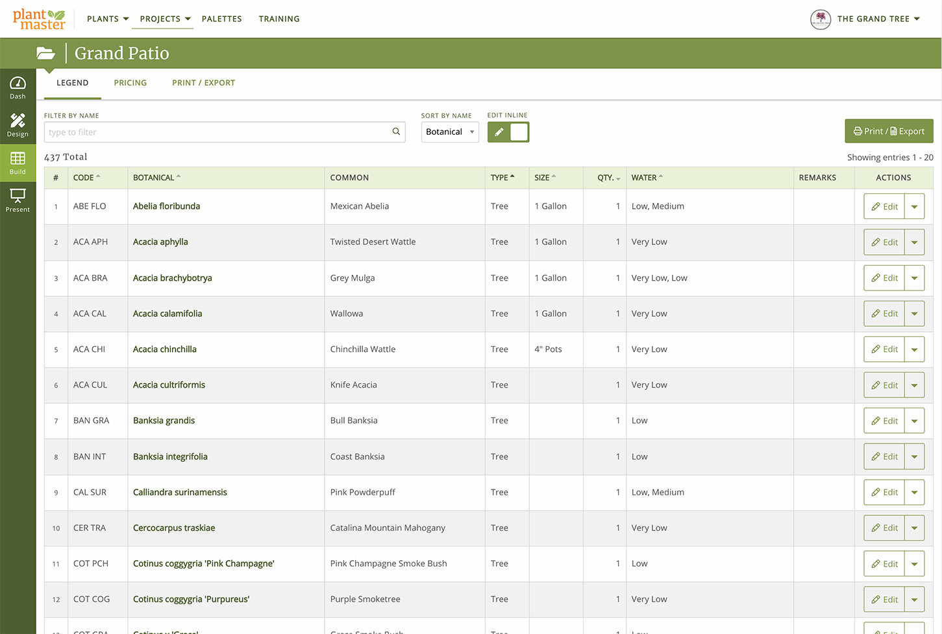The height and width of the screenshot is (634, 942).
Task: Click the filter by name input field
Action: pyautogui.click(x=225, y=132)
